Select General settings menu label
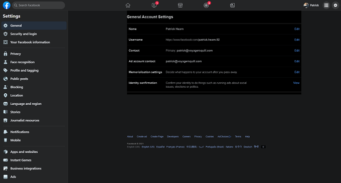The image size is (341, 183). (16, 26)
